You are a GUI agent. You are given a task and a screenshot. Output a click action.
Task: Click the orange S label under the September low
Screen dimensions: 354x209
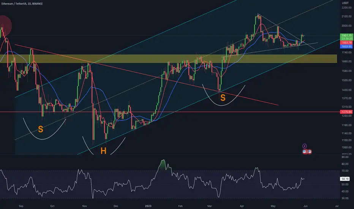tap(41, 129)
